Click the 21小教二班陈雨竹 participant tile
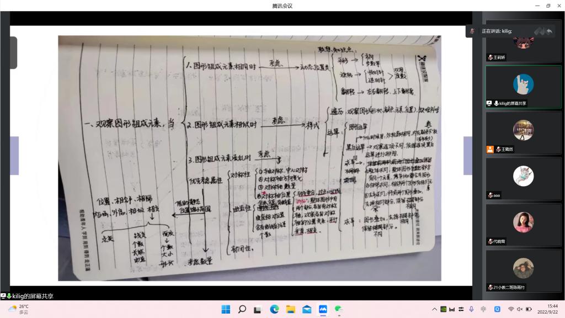The width and height of the screenshot is (565, 318). point(523,271)
